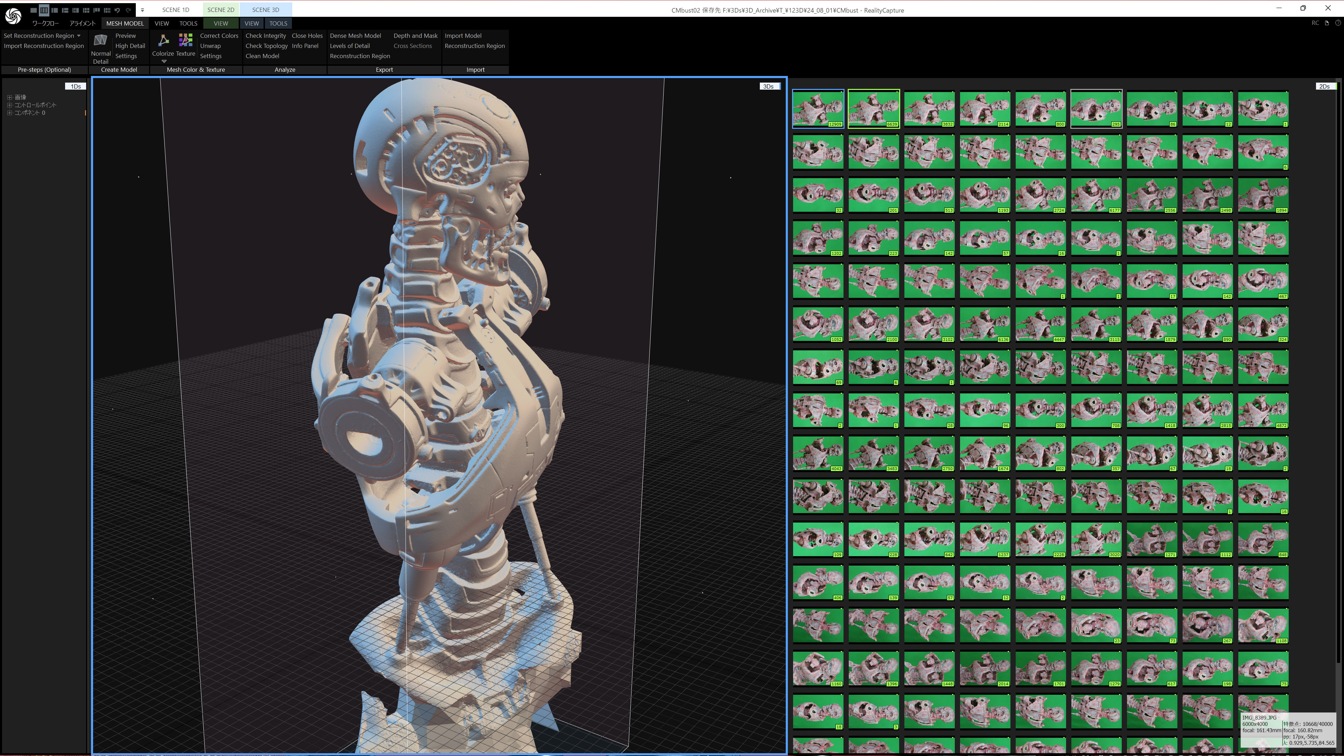Click the High Detail button
The height and width of the screenshot is (756, 1344).
(x=130, y=46)
